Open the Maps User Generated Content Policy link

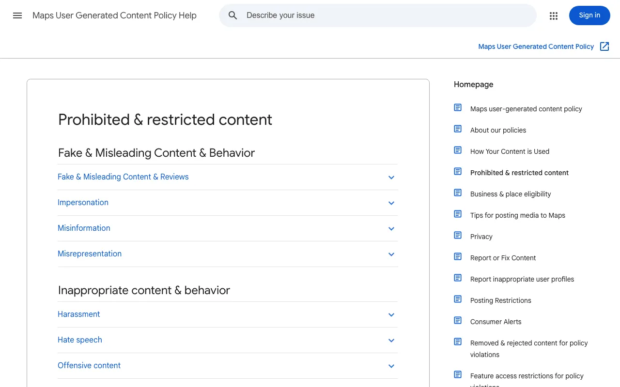[536, 46]
